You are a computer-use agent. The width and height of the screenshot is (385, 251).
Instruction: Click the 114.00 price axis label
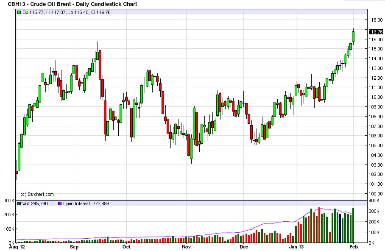pos(376,59)
